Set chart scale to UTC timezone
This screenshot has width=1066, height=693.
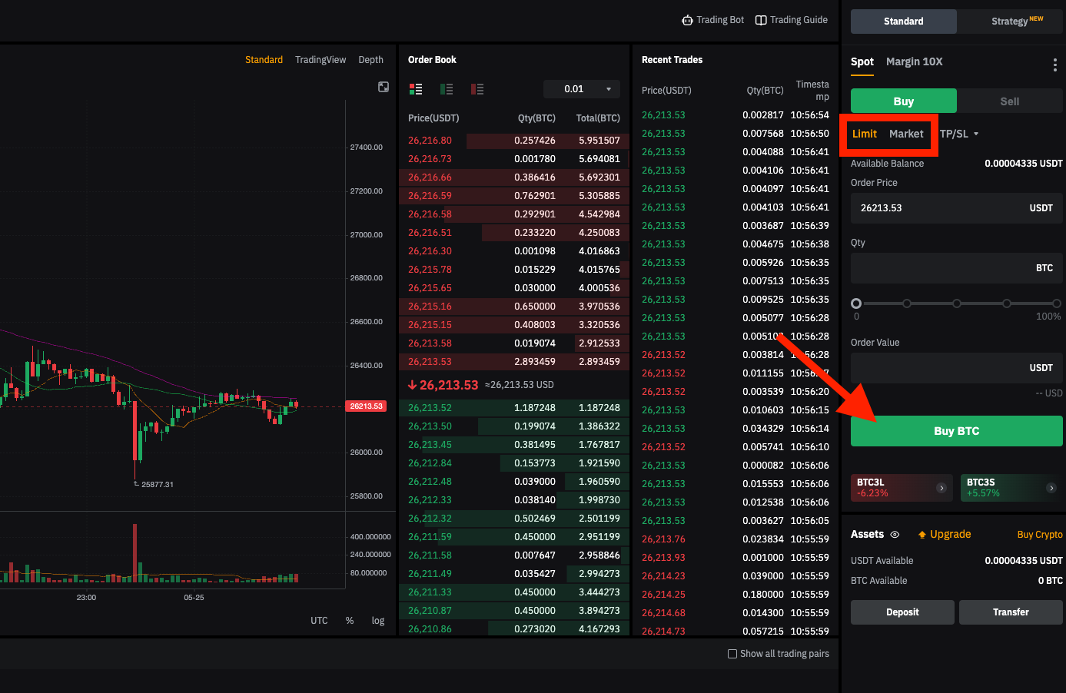319,621
